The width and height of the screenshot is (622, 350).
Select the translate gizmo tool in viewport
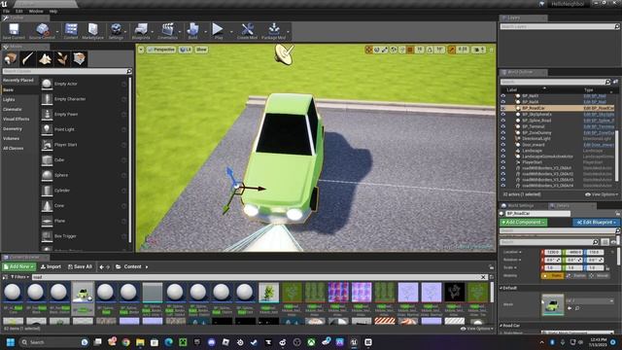(369, 50)
